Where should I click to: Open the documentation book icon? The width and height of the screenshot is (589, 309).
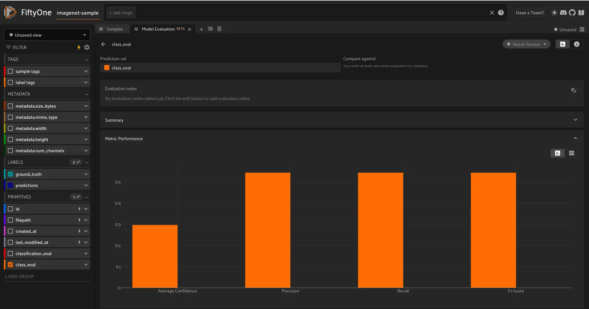click(581, 13)
